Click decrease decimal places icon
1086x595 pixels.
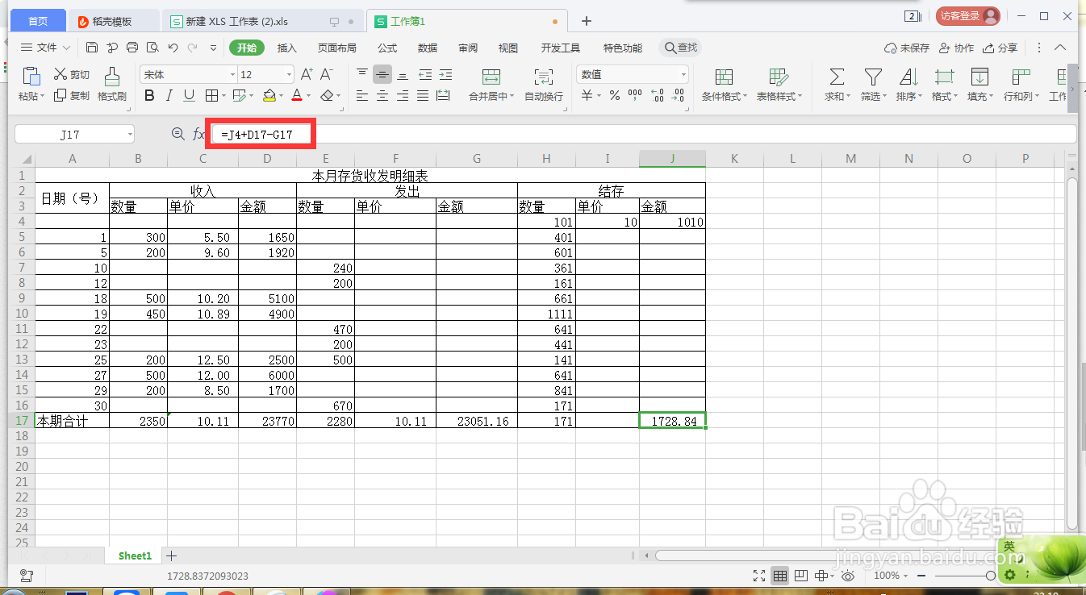click(679, 96)
